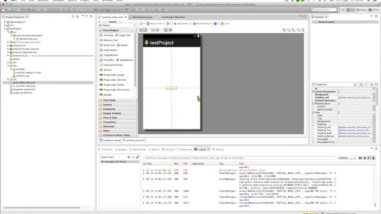The height and width of the screenshot is (214, 381).
Task: Click the zoom to fit magnifier icon
Action: (289, 30)
